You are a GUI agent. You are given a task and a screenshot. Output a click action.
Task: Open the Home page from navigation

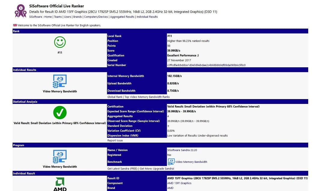click(48, 17)
